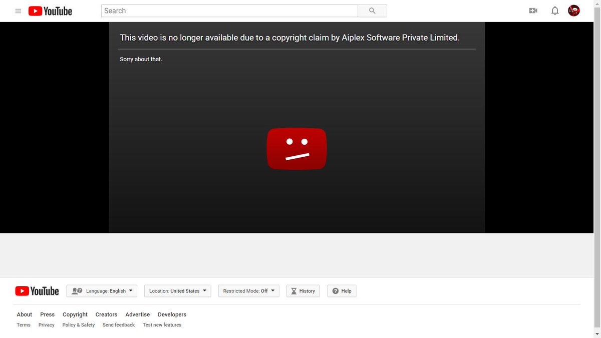This screenshot has height=338, width=601.
Task: Click the Send feedback link
Action: click(x=119, y=325)
